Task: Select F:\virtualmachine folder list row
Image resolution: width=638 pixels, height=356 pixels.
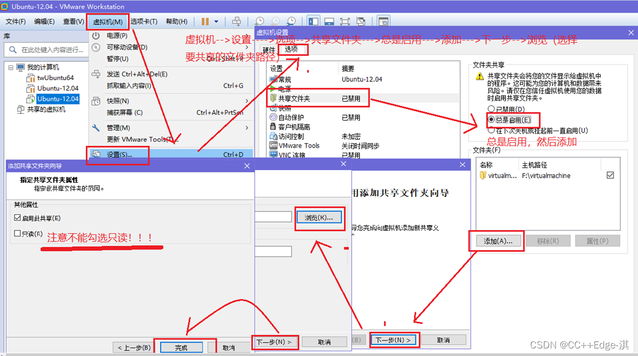Action: (547, 175)
